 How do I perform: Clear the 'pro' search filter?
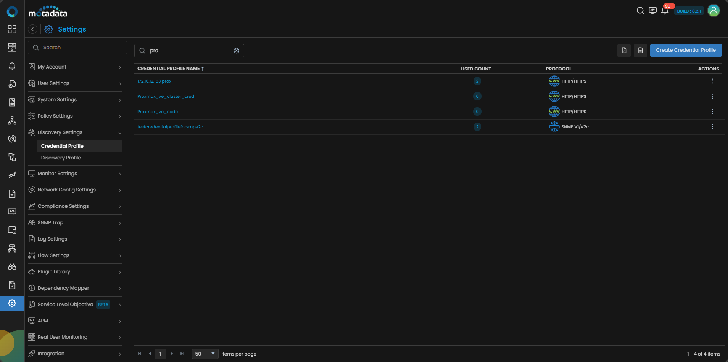coord(237,51)
